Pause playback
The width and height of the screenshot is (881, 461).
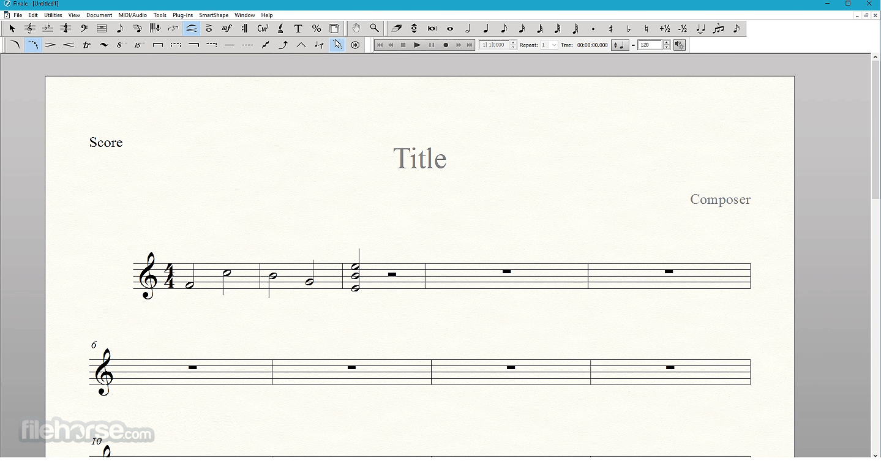tap(432, 45)
